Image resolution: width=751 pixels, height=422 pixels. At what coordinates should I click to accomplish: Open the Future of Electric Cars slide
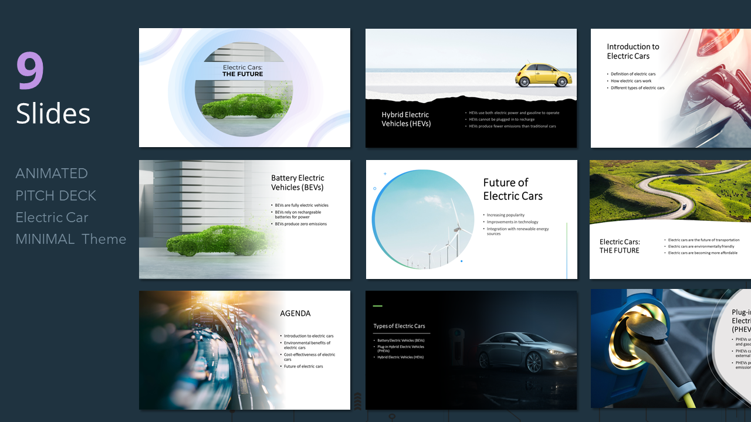(472, 220)
